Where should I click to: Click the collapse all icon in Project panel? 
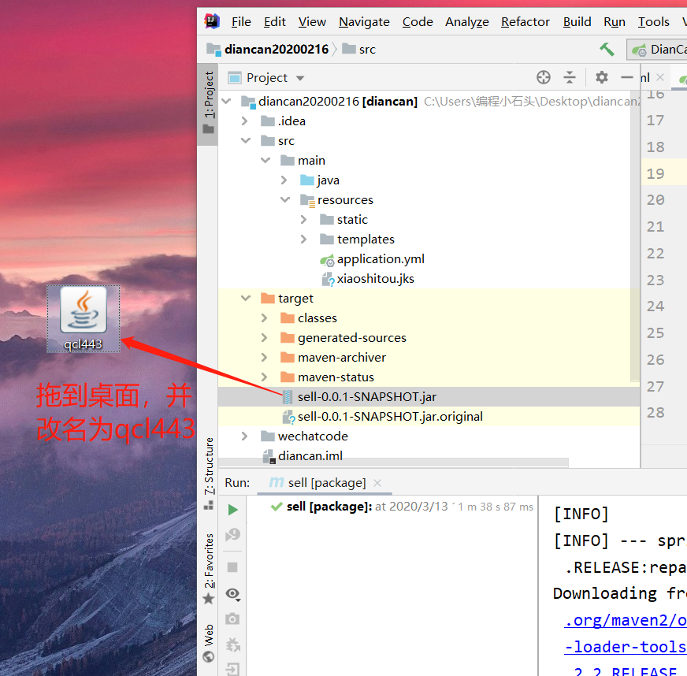tap(570, 77)
